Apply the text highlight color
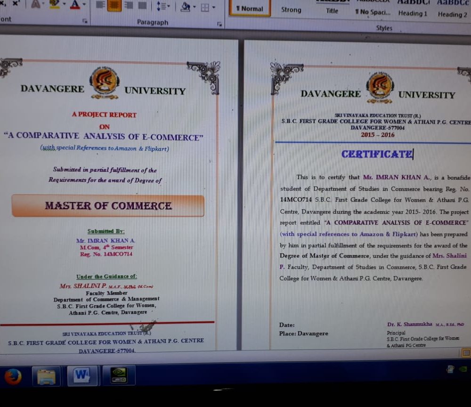The height and width of the screenshot is (407, 471). point(54,5)
